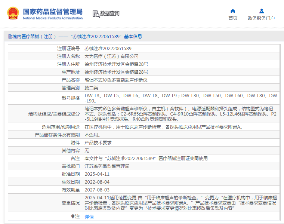Click the 批准日期 row label
The image size is (284, 224).
coord(71,174)
